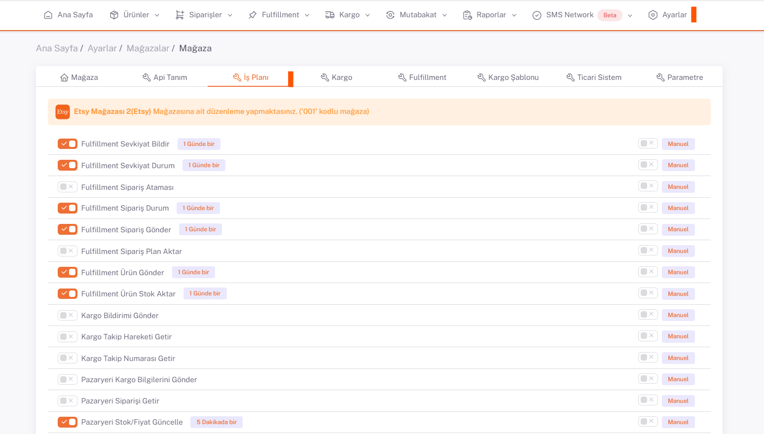Click the '5 Dakikada bir' schedule badge
The height and width of the screenshot is (434, 764).
point(217,422)
